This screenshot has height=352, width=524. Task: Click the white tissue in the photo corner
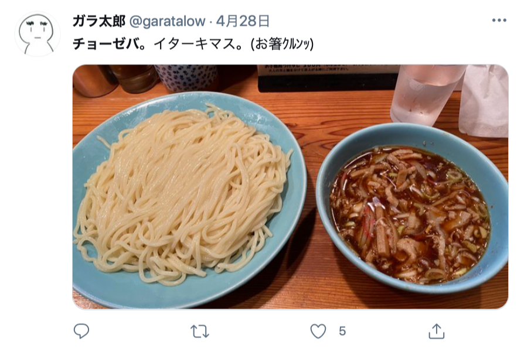coord(485,100)
